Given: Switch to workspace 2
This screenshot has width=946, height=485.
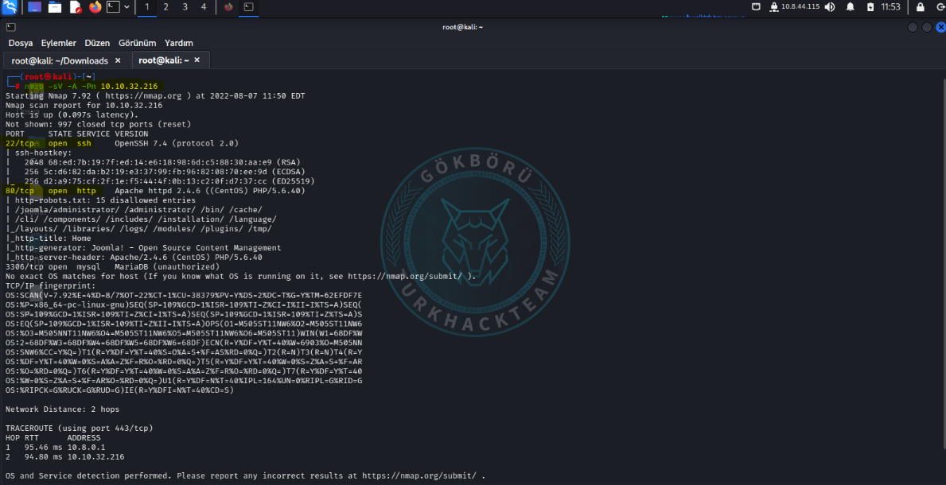Looking at the screenshot, I should coord(166,7).
